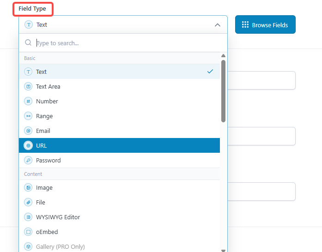Click the URL globe icon
This screenshot has height=252, width=322.
point(28,145)
